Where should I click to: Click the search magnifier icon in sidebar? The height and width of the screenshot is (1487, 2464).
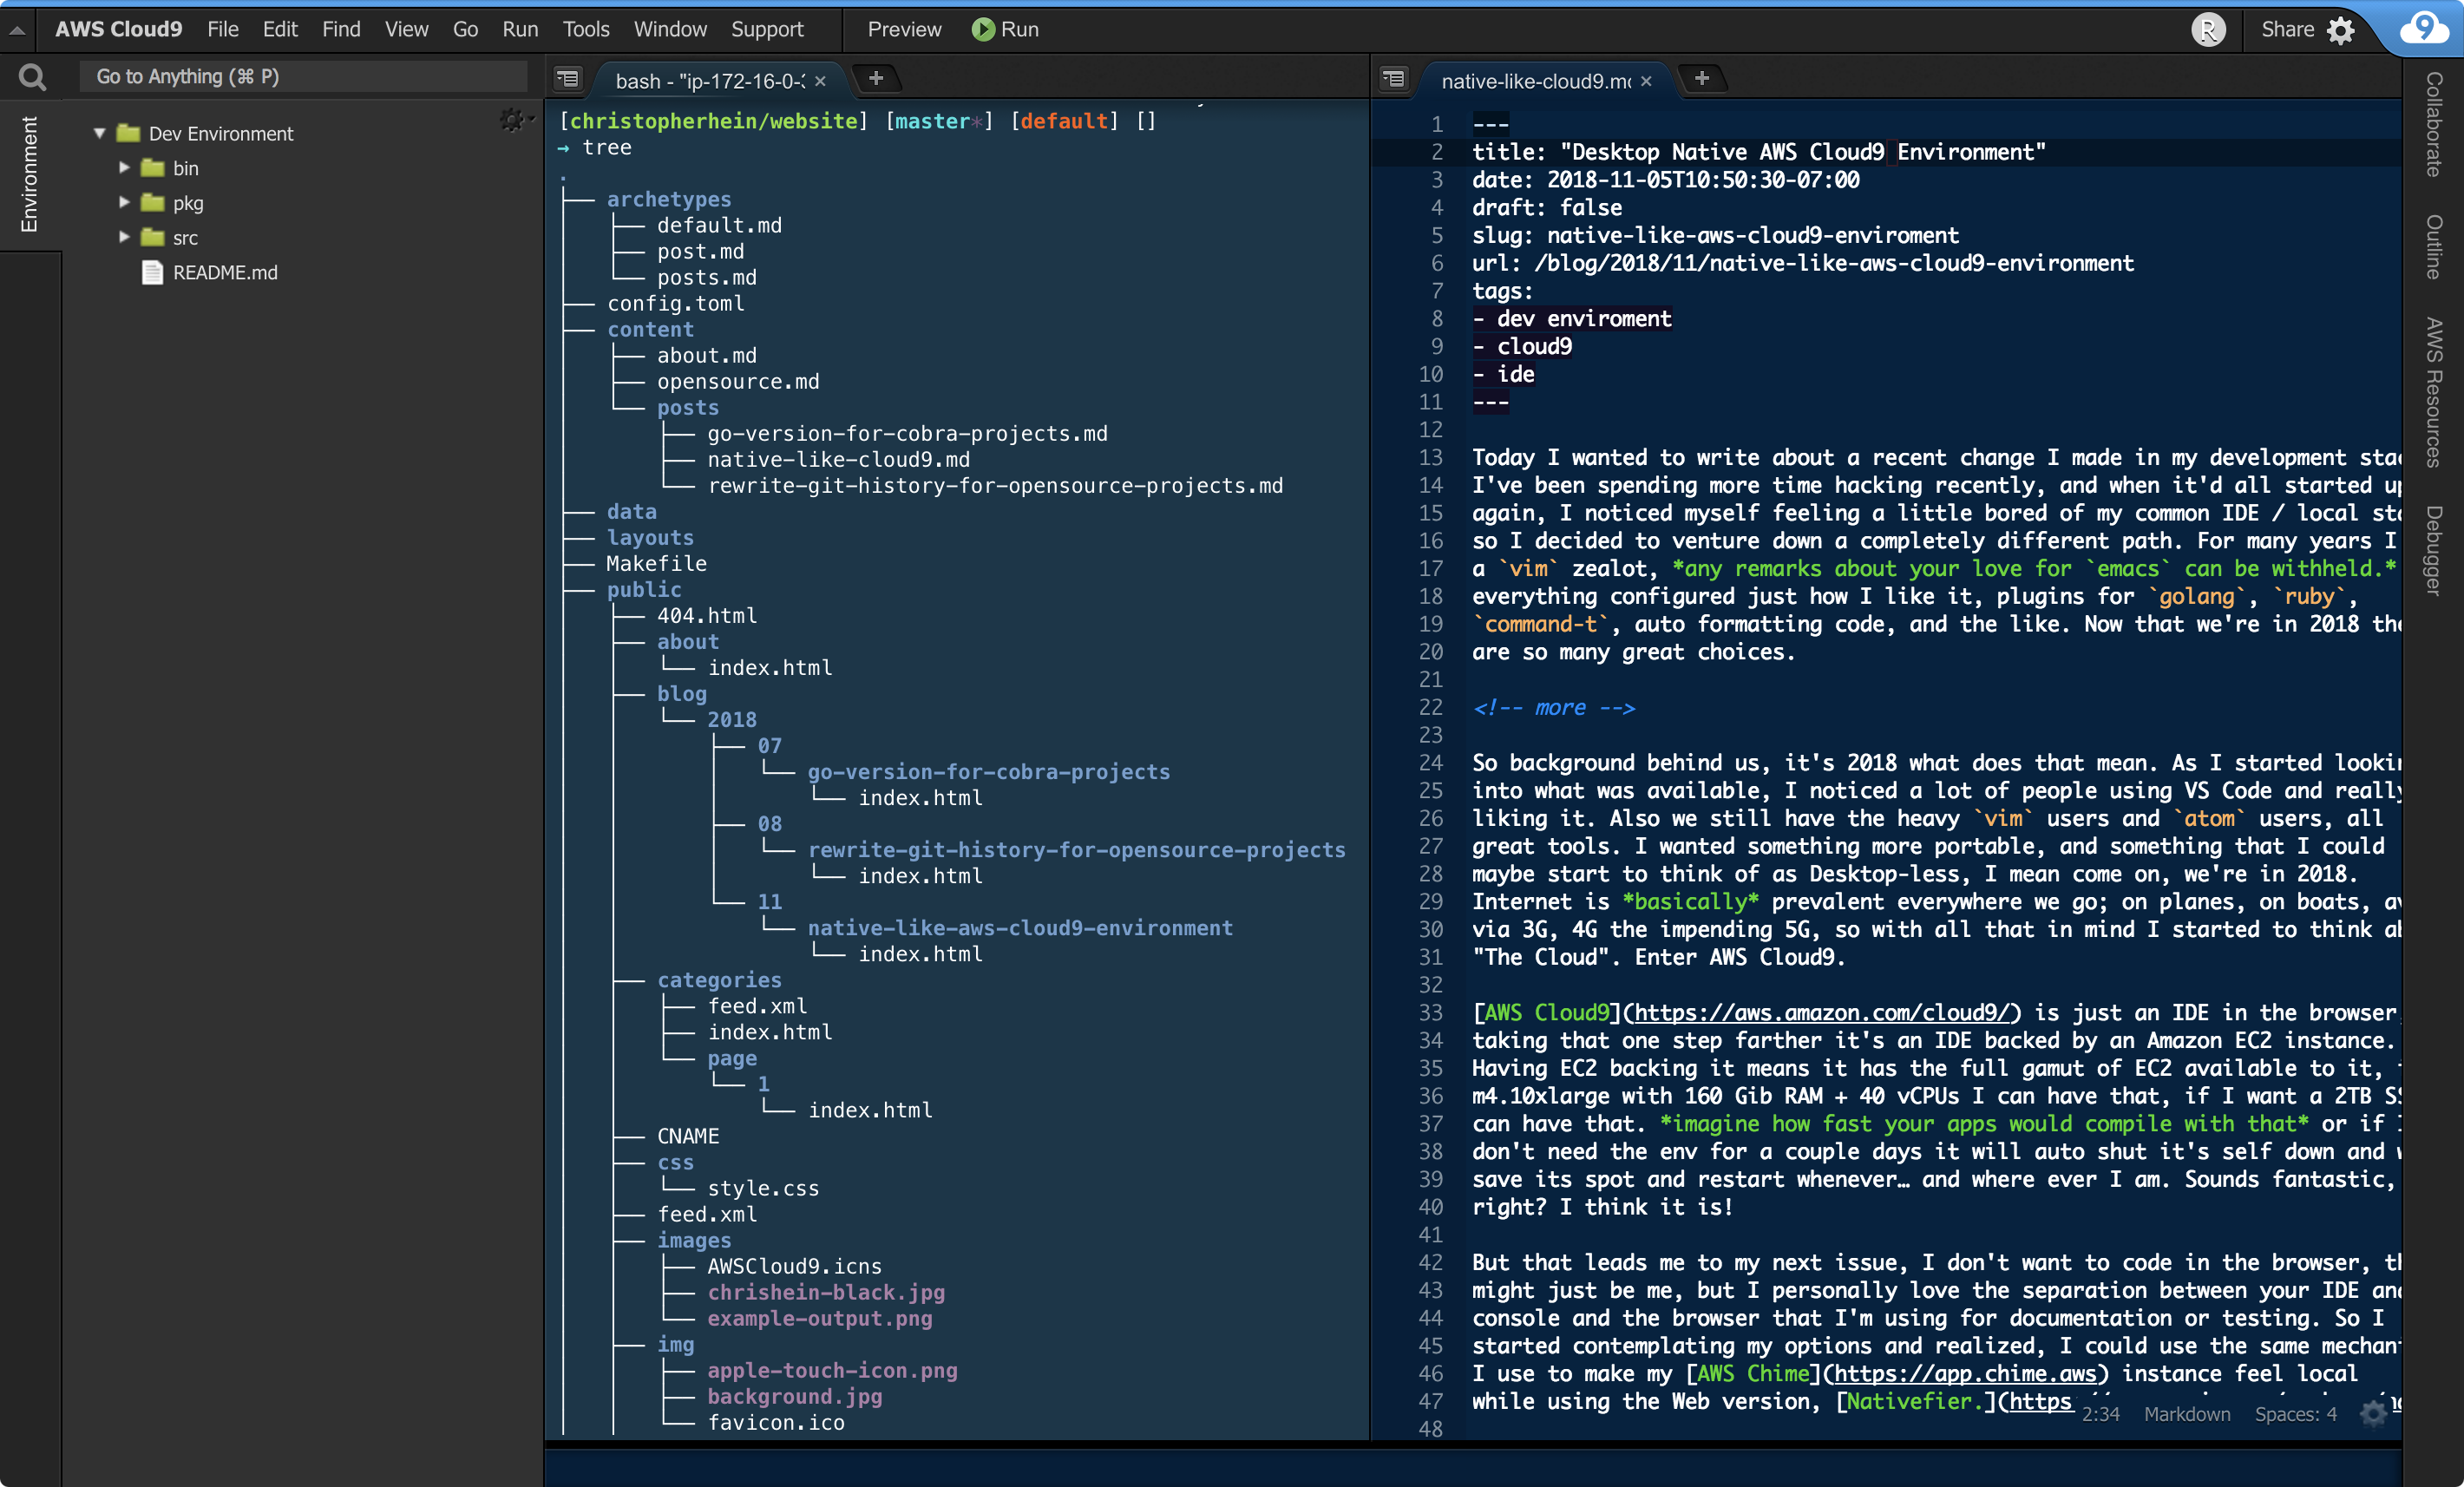(32, 77)
